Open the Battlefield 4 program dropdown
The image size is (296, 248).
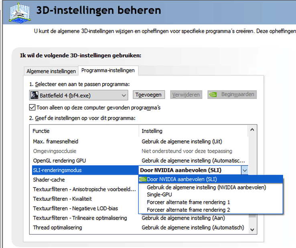tap(124, 95)
